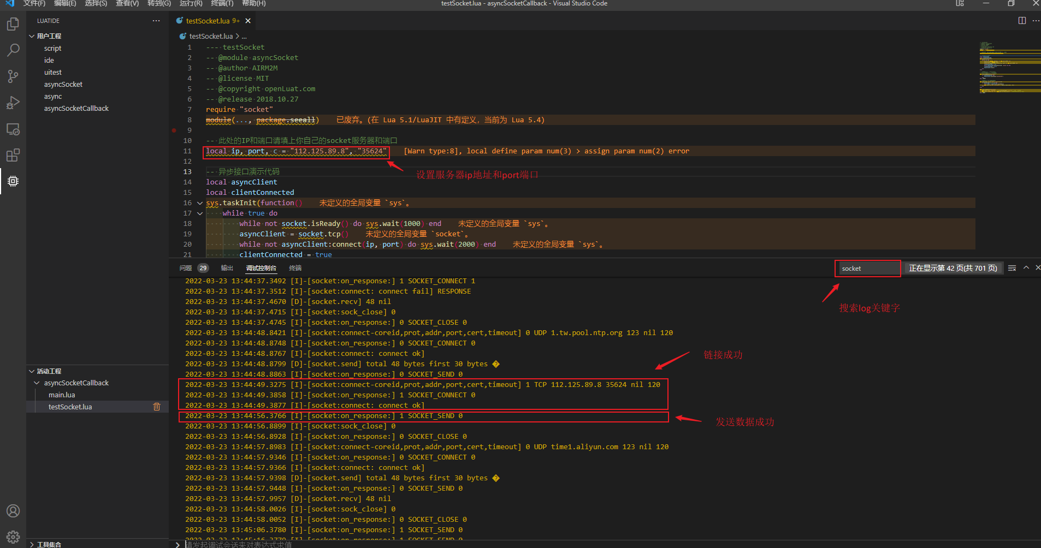
Task: Click line 11 ip and port code
Action: (x=296, y=151)
